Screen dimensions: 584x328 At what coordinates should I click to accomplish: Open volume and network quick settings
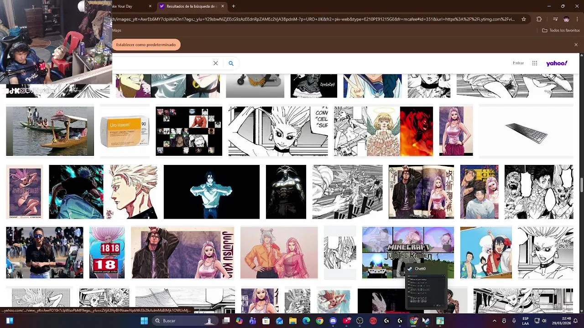[x=541, y=321]
